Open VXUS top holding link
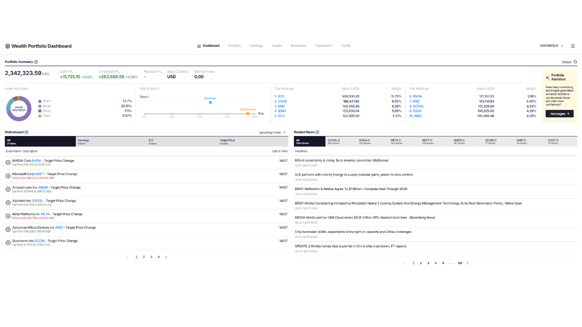The width and height of the screenshot is (582, 327). point(281,101)
